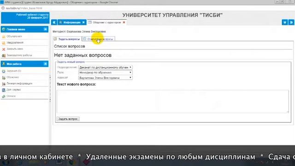Open the Отвеченные вопросы tab
Image resolution: width=295 pixels, height=166 pixels.
click(x=99, y=39)
